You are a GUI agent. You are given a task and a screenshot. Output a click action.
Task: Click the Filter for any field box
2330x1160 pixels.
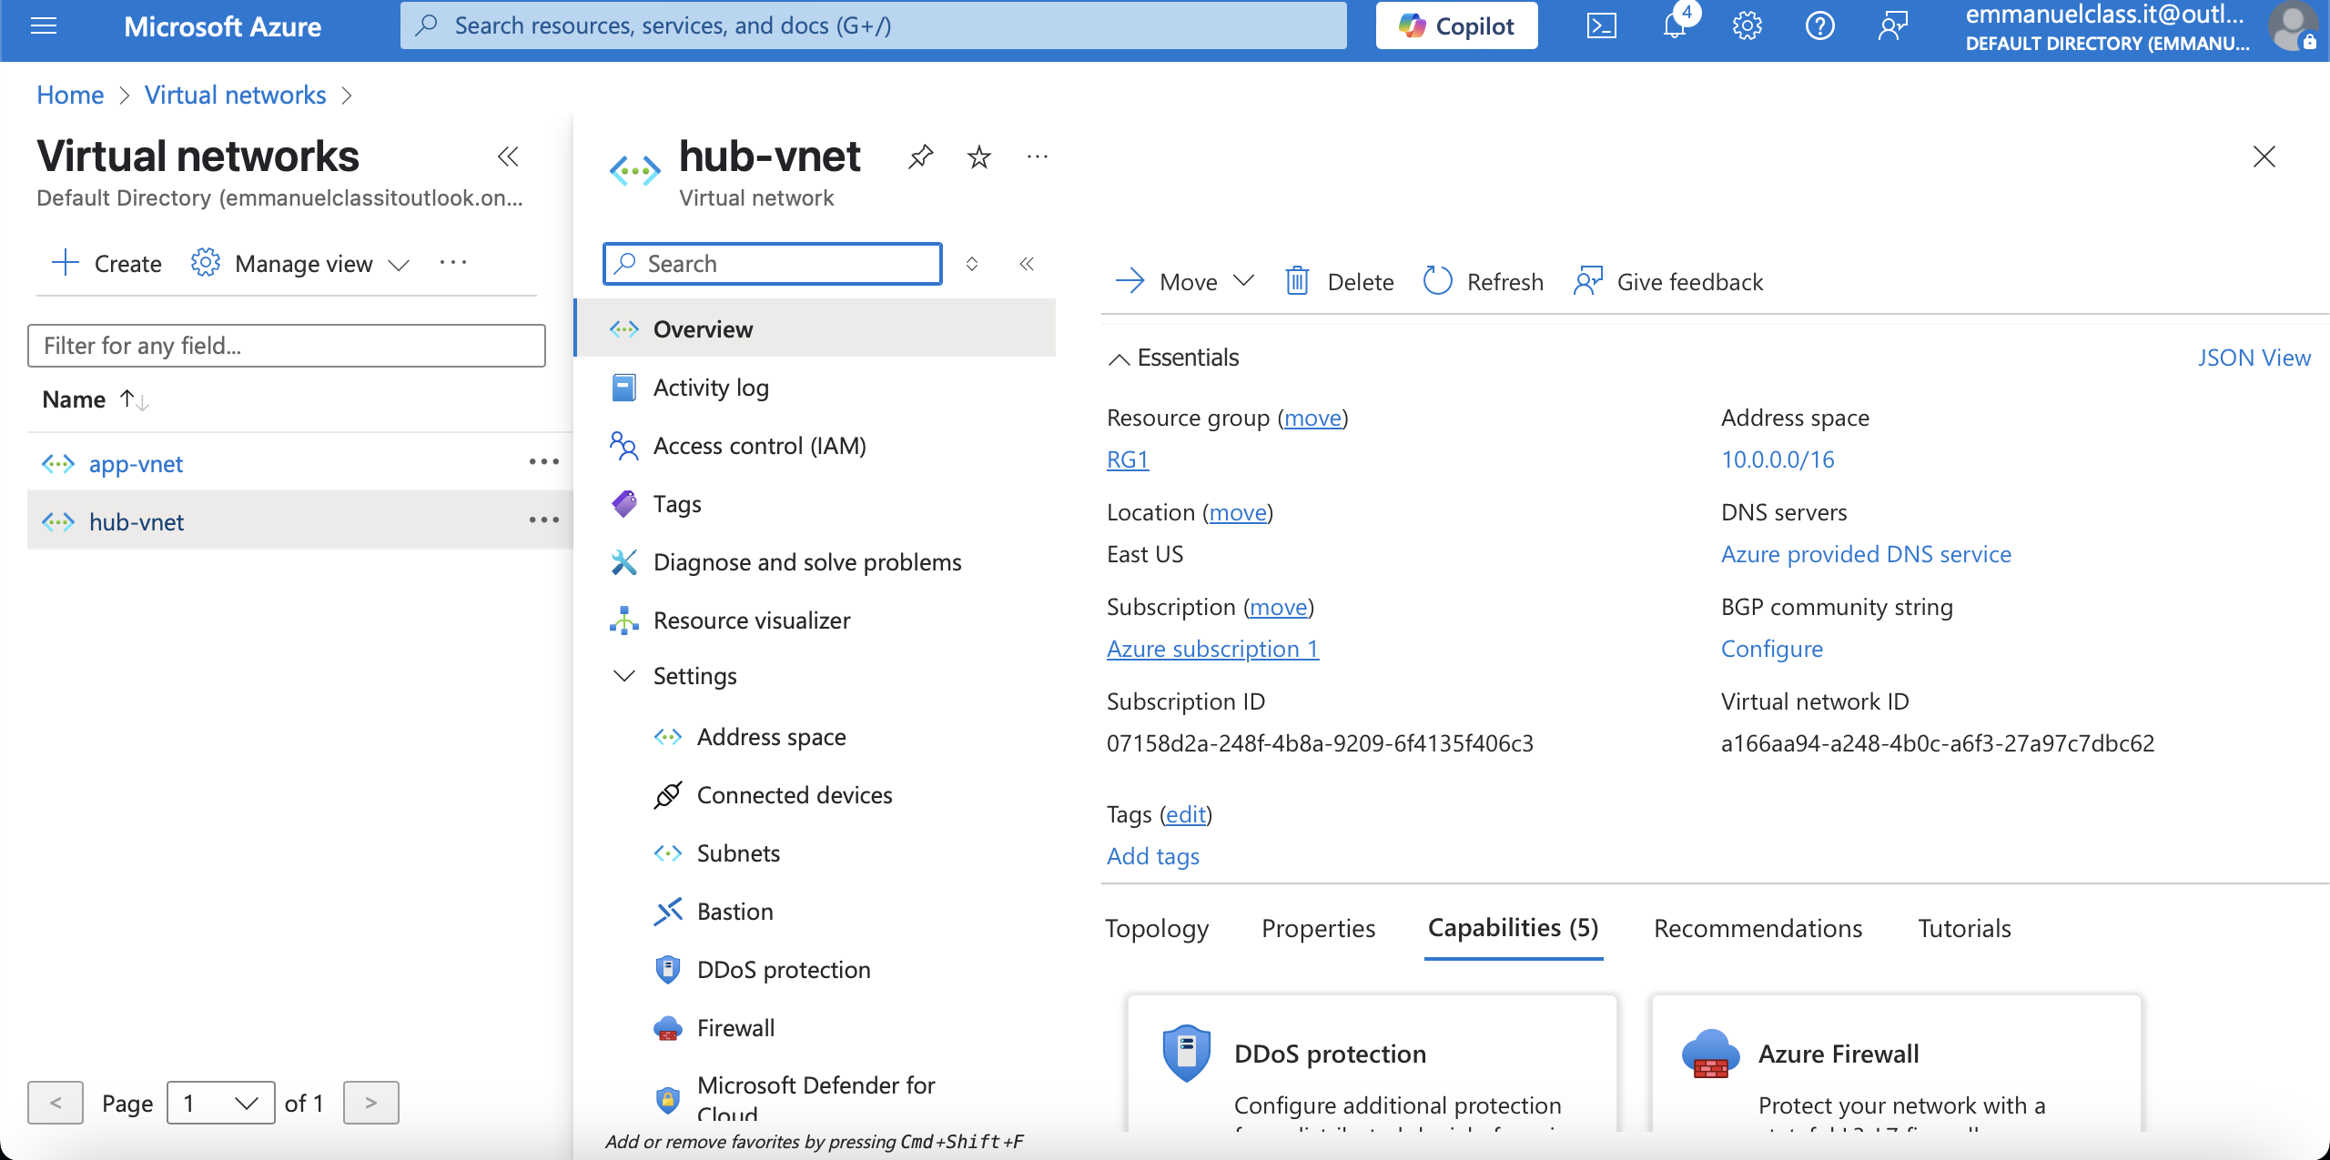(x=287, y=346)
